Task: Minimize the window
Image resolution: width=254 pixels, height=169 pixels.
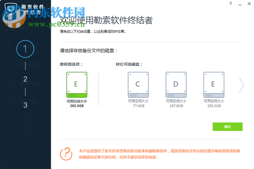Action: point(240,4)
